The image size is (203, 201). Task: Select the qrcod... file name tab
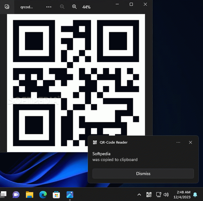pyautogui.click(x=26, y=7)
